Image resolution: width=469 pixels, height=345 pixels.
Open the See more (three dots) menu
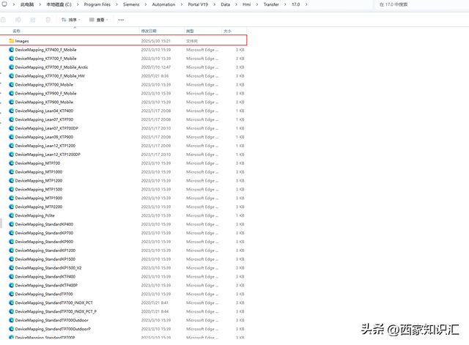pos(121,20)
